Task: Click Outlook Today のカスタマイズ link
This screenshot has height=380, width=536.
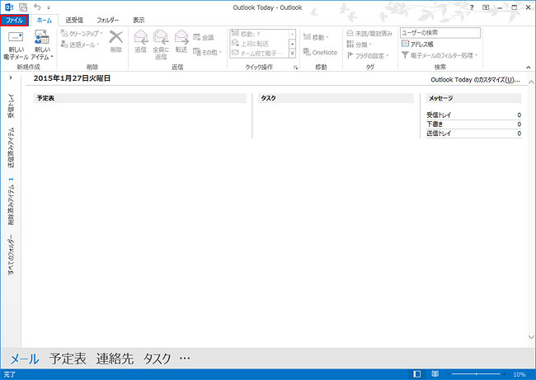Action: coord(475,80)
